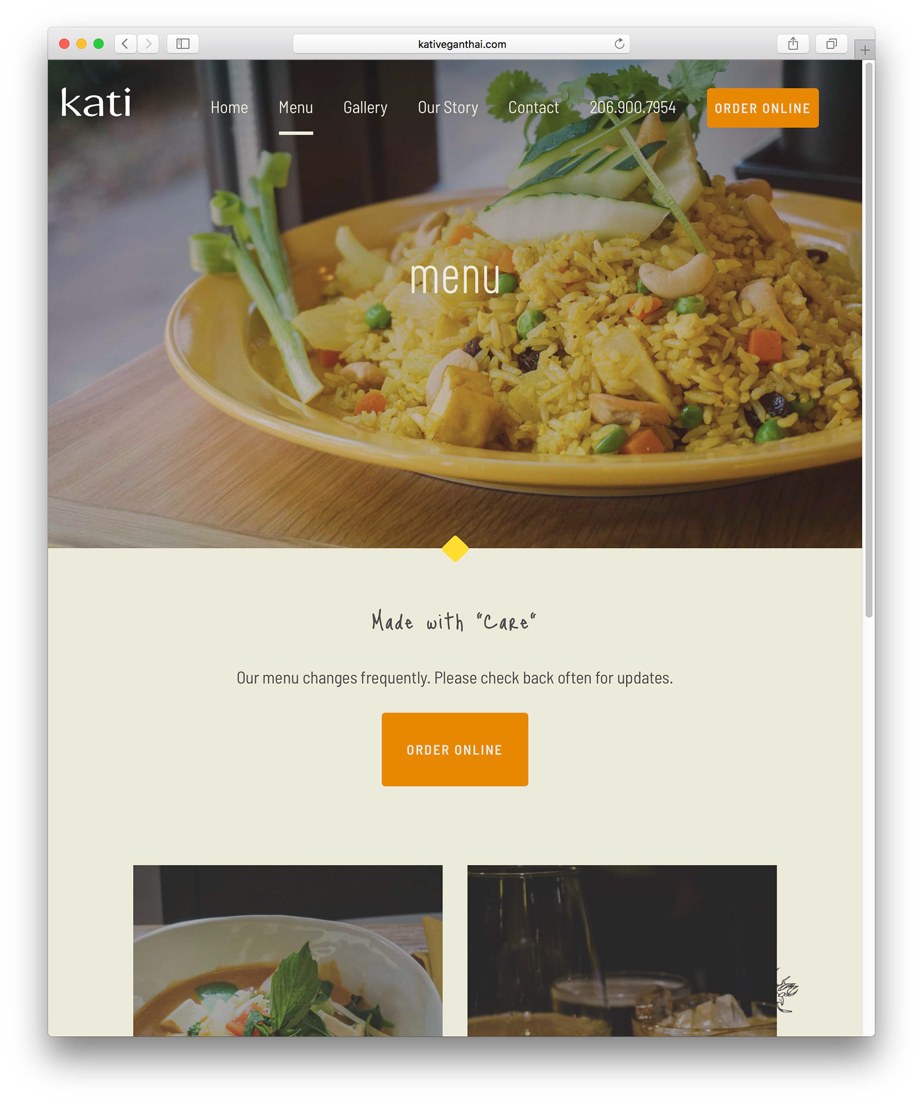Click the yellow diamond divider icon
Image resolution: width=923 pixels, height=1105 pixels.
tap(455, 548)
